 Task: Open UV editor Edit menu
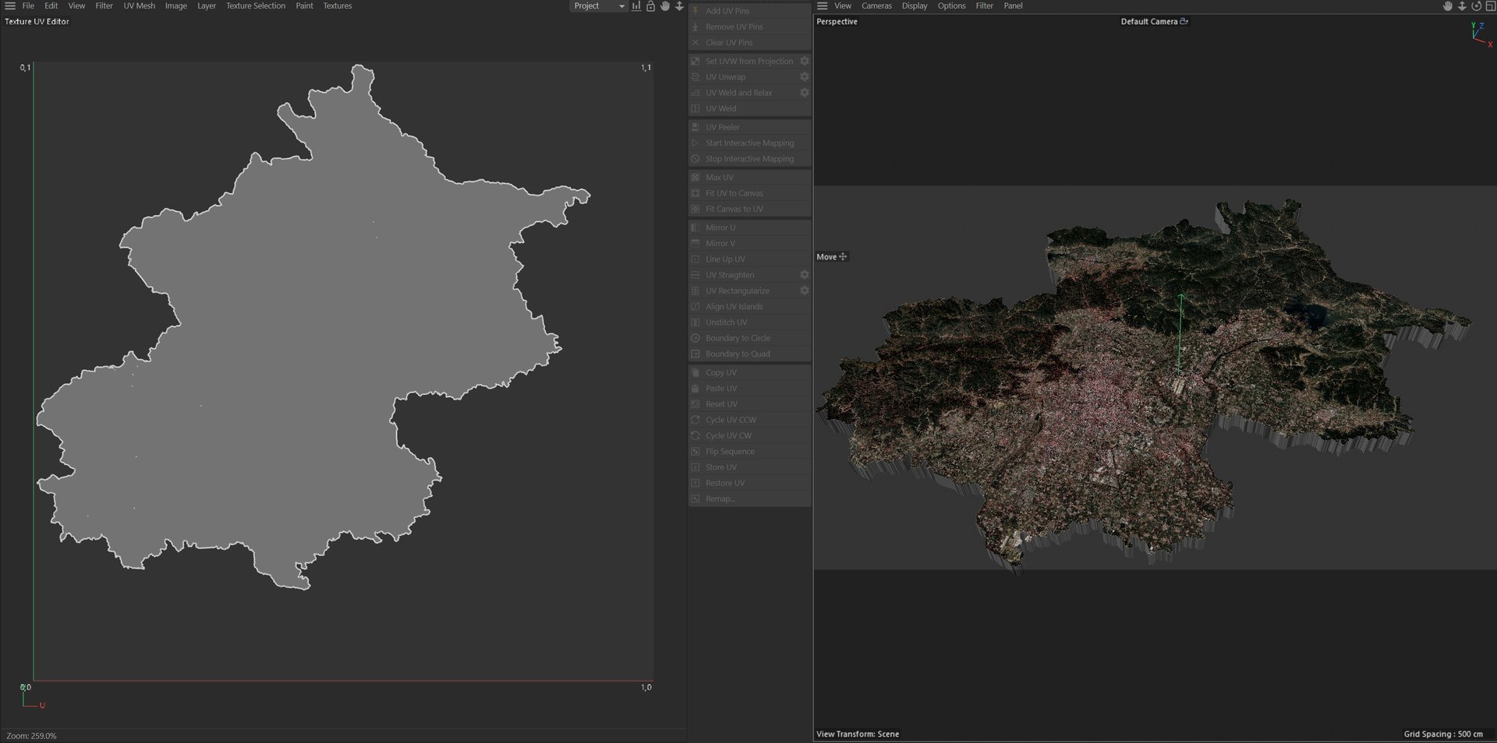tap(51, 5)
